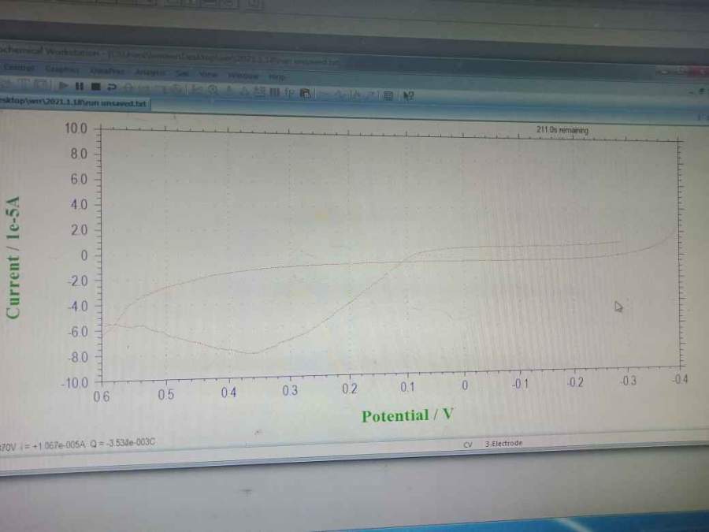
Task: Click the 'Q = -3.534e-003C' status readout
Action: point(122,442)
